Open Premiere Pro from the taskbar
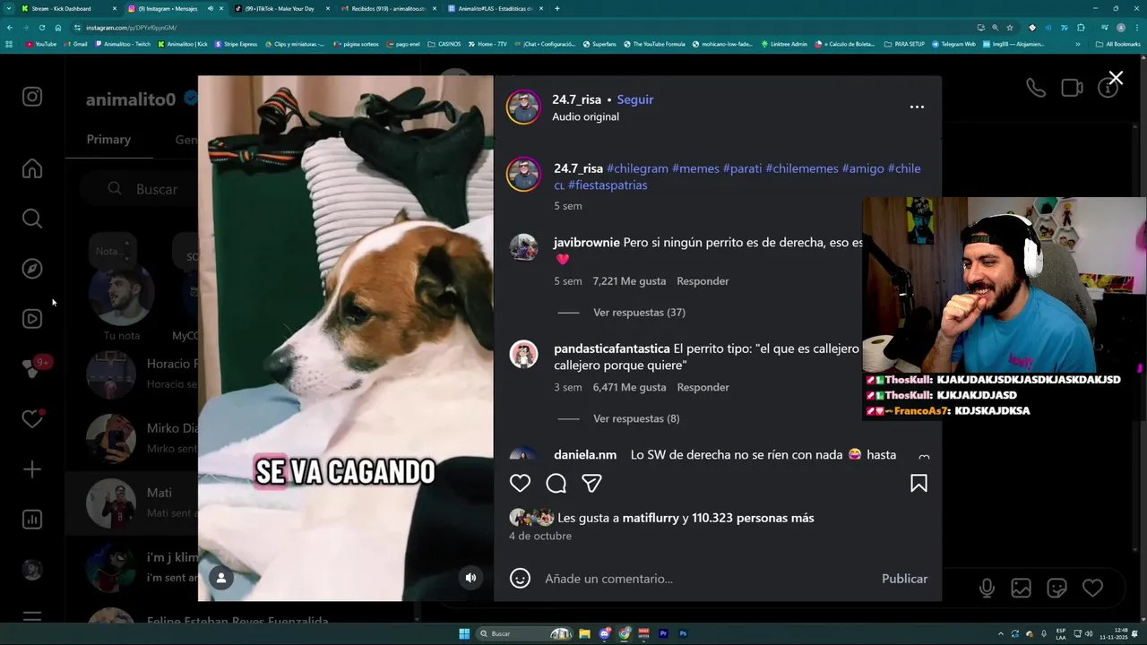The width and height of the screenshot is (1147, 645). (663, 633)
